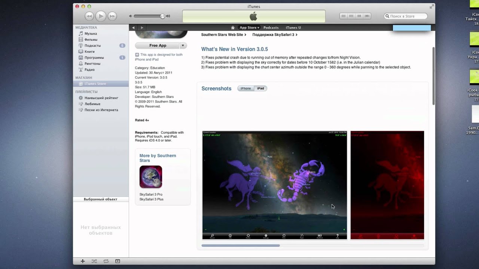Go forward in store history

coord(142,28)
